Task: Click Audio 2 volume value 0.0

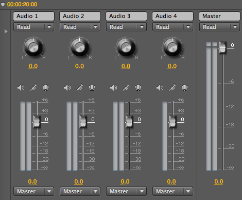Action: (x=79, y=181)
